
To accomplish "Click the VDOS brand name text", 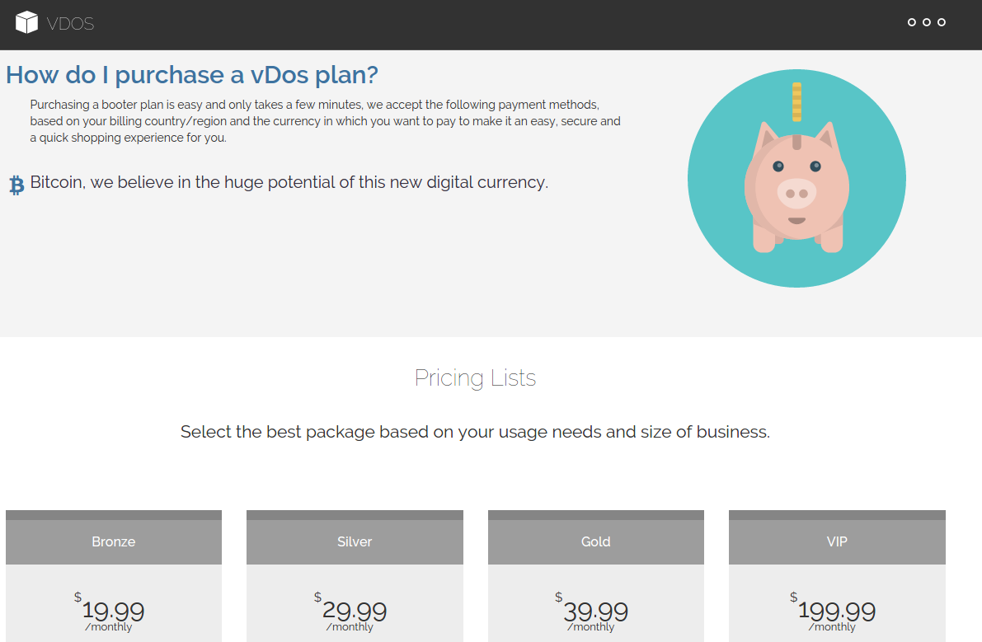I will coord(70,24).
